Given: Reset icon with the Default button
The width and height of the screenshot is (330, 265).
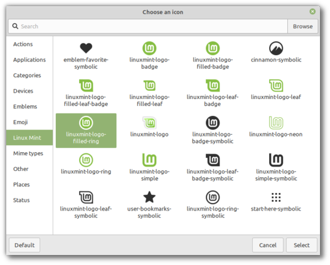Looking at the screenshot, I should 24,245.
